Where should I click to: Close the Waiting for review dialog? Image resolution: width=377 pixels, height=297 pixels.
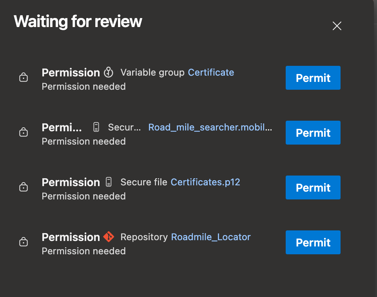[337, 26]
